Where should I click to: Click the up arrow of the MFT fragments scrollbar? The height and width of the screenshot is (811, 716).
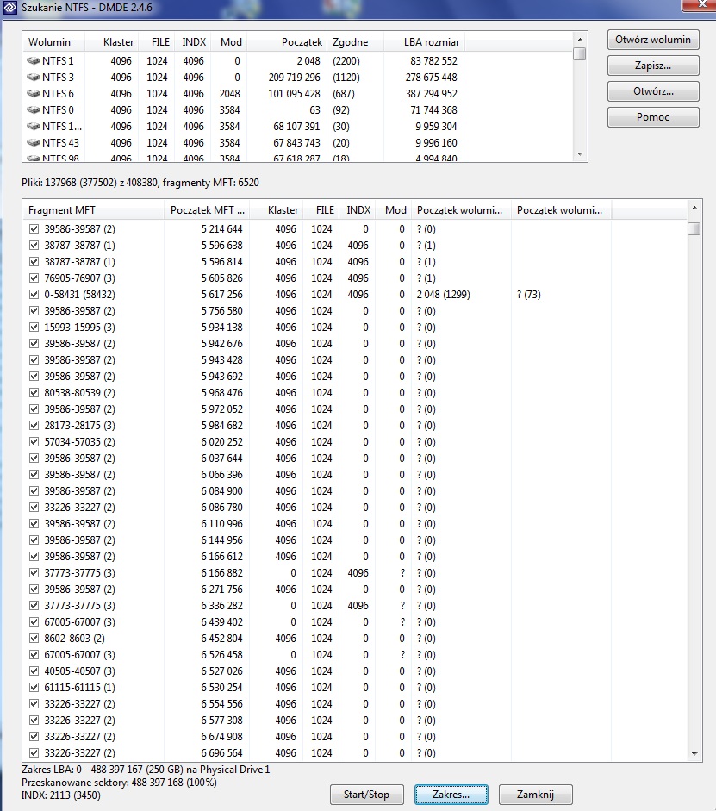(694, 208)
